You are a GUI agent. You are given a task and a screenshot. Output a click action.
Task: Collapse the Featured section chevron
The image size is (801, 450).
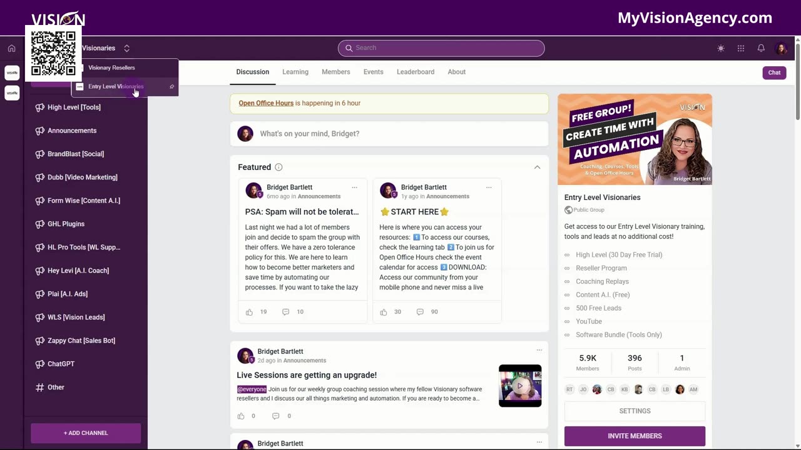tap(537, 167)
